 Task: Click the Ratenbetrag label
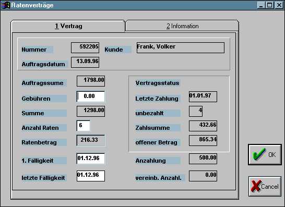point(39,142)
